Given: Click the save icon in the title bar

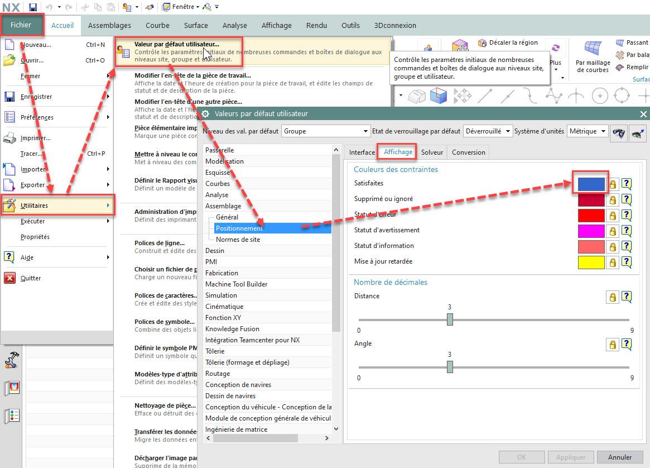Looking at the screenshot, I should coord(33,7).
